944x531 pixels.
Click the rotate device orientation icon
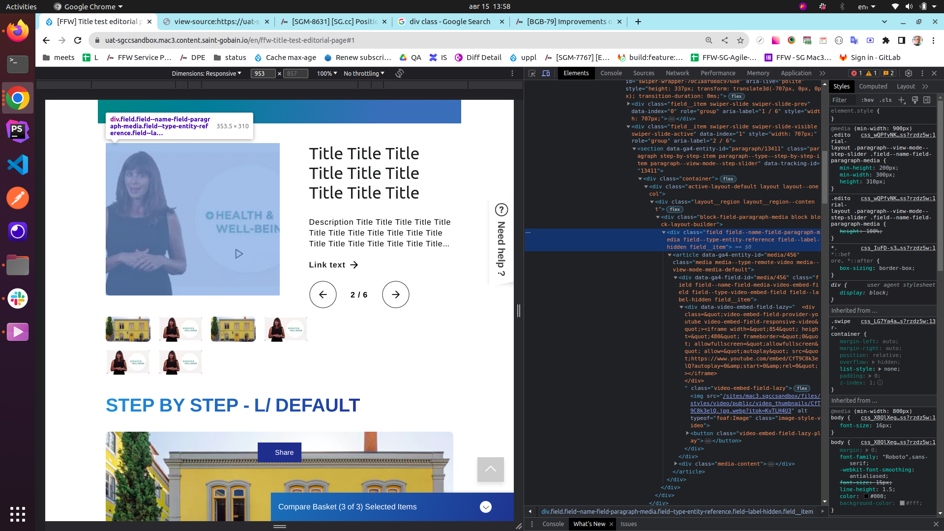(x=400, y=73)
